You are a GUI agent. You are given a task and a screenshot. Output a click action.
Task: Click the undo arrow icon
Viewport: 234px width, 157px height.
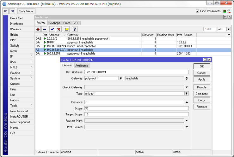(x=6, y=11)
